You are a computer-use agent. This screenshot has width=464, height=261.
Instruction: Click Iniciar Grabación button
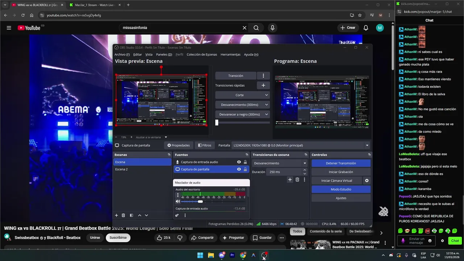[341, 172]
